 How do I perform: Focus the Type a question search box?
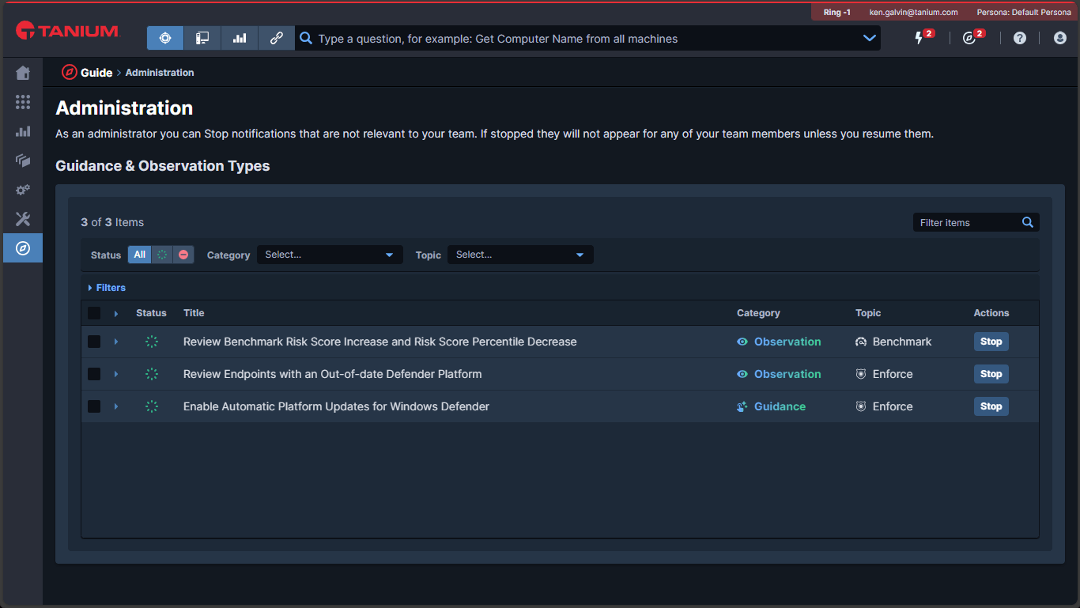click(x=586, y=38)
